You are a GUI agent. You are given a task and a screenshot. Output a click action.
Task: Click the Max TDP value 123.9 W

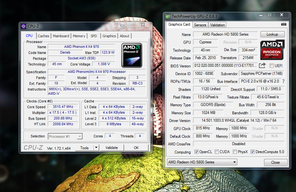(x=108, y=52)
